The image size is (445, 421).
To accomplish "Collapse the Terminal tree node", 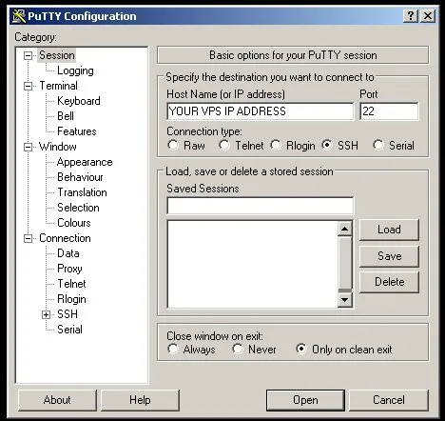I will (x=28, y=86).
